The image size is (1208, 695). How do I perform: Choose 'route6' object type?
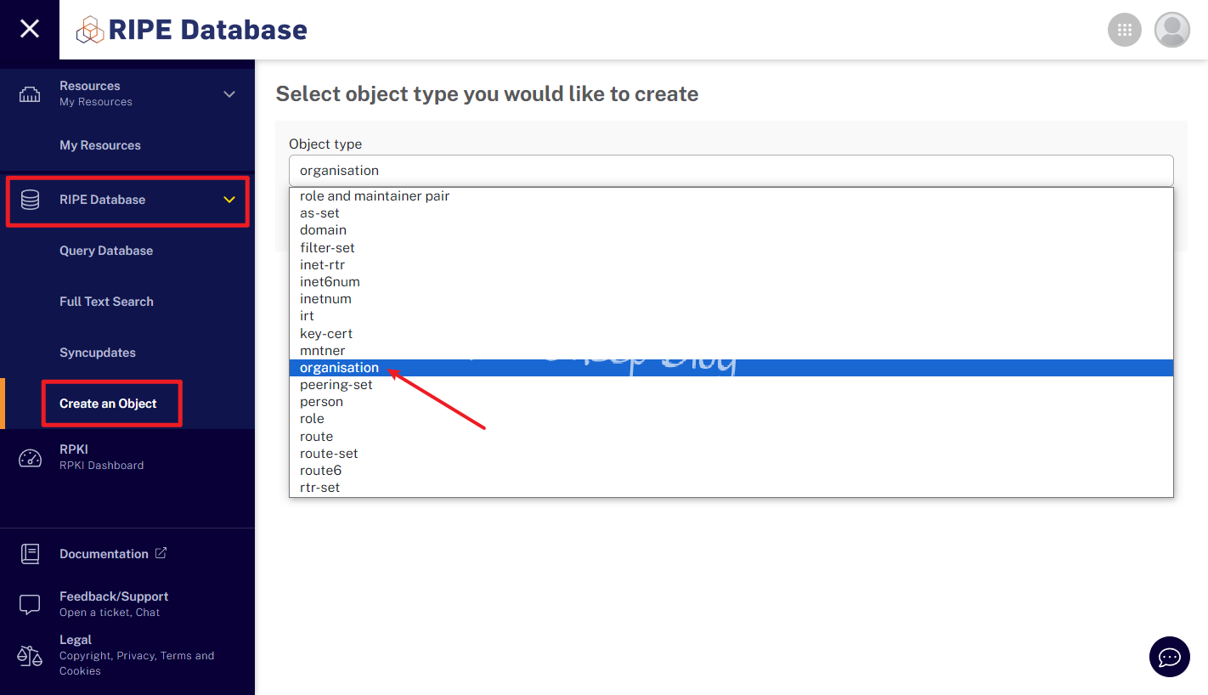tap(731, 471)
